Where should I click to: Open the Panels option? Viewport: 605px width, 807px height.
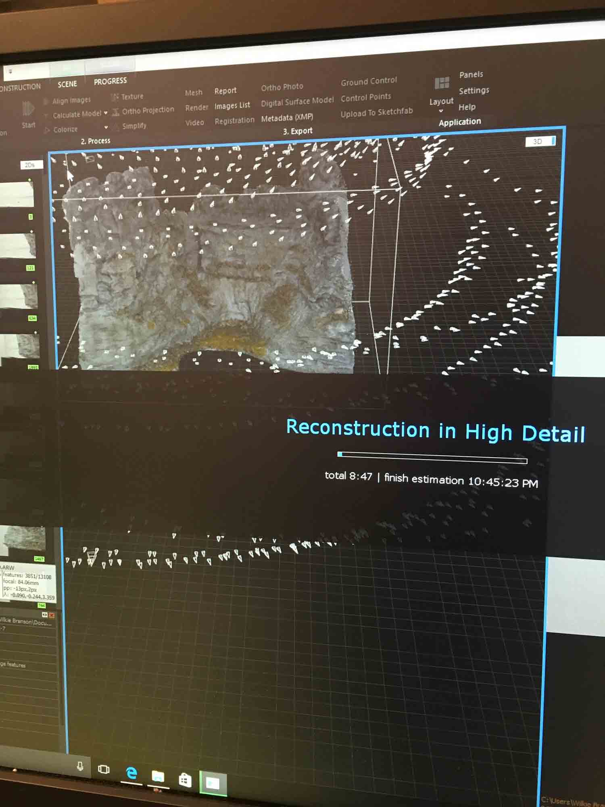coord(471,74)
